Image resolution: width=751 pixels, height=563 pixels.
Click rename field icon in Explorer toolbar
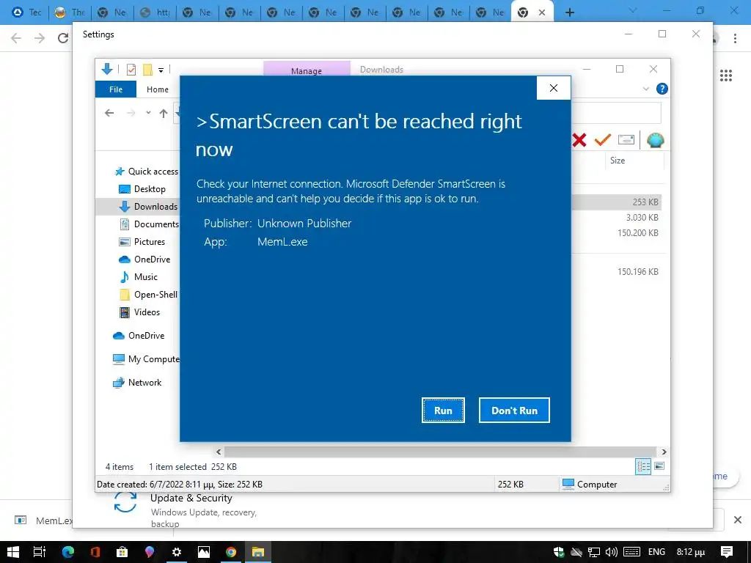(626, 140)
